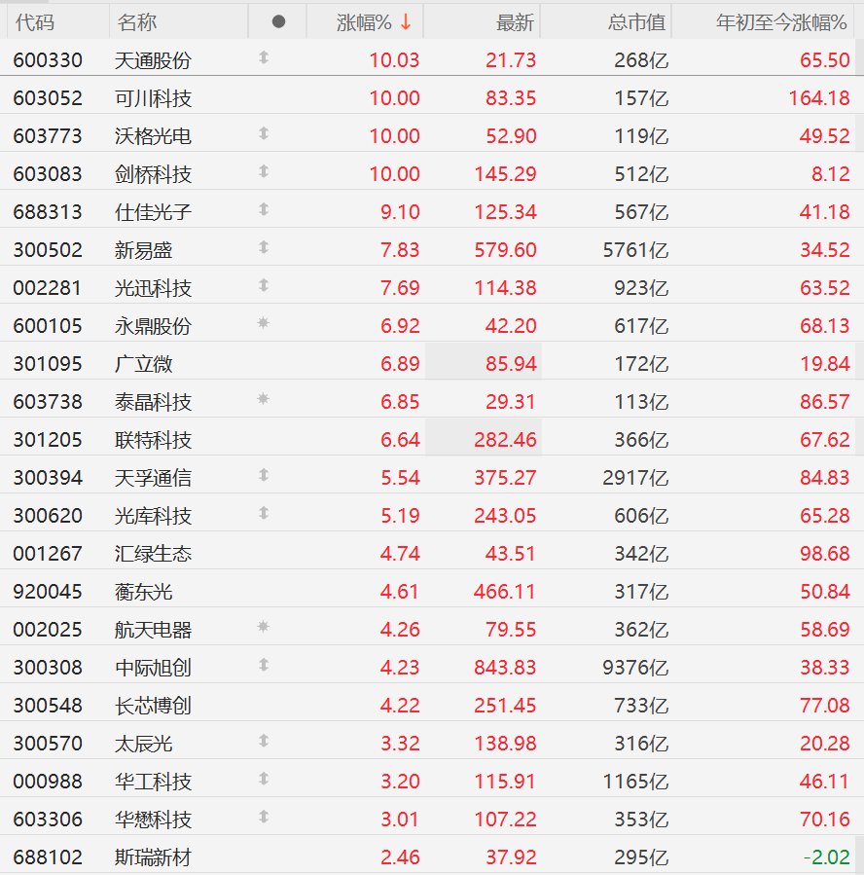Click the marker icon beside 天通股份
The image size is (864, 875).
pyautogui.click(x=264, y=57)
